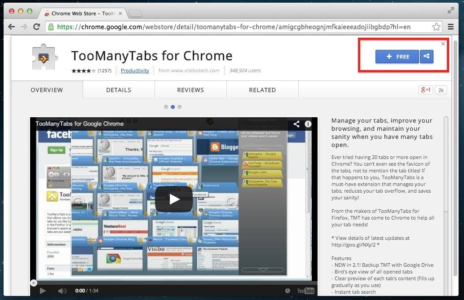Go back using the back arrow

point(11,27)
